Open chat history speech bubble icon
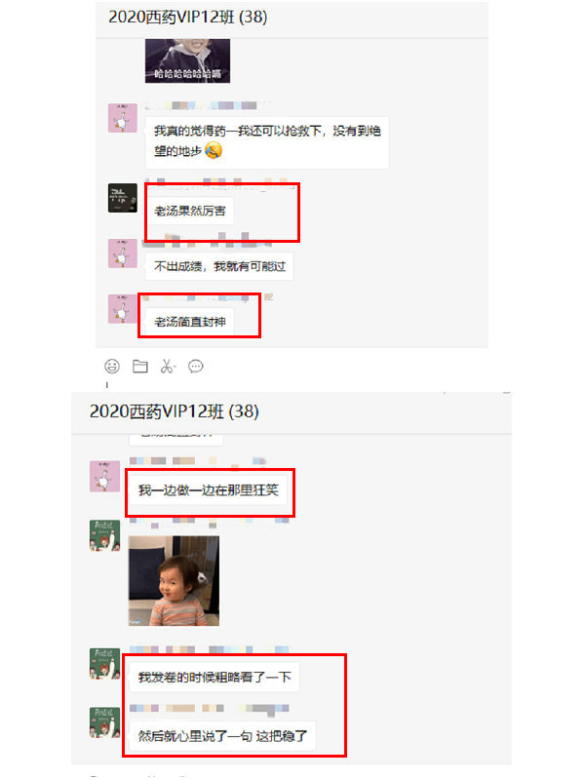The height and width of the screenshot is (780, 585). (x=196, y=367)
